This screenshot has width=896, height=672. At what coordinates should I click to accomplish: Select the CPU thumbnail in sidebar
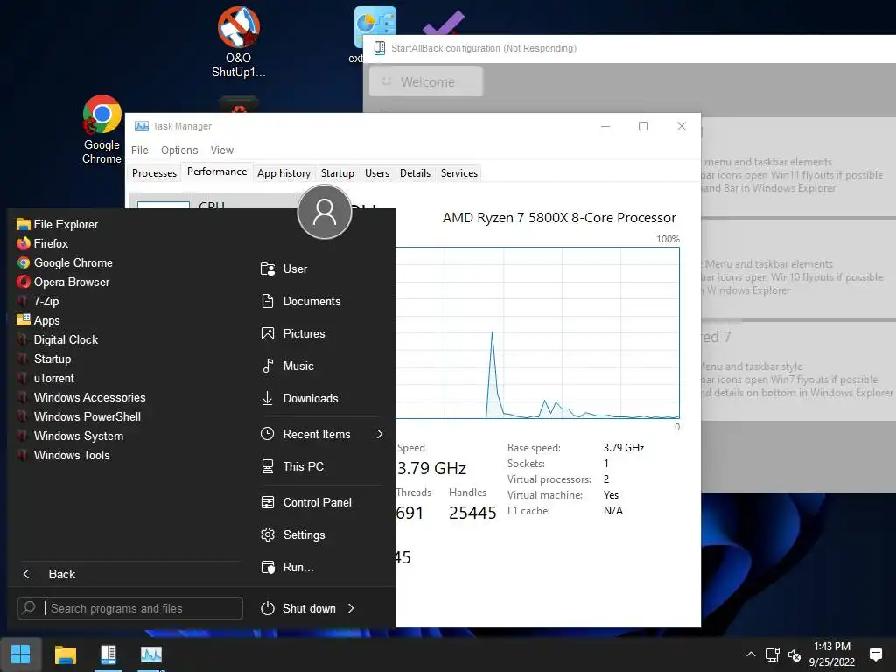click(164, 205)
